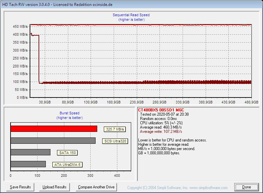Click the 250 MB/s axis label
This screenshot has width=263, height=193.
point(20,58)
